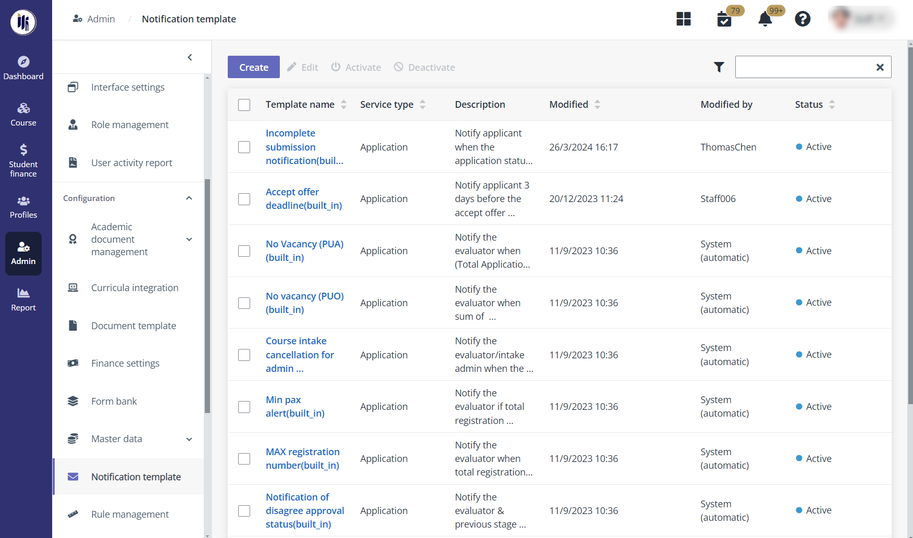Open the apps grid icon in header
This screenshot has width=913, height=538.
click(x=683, y=19)
